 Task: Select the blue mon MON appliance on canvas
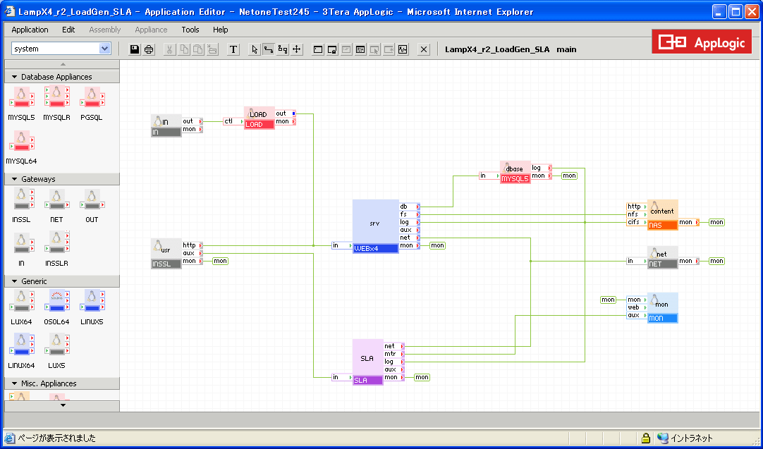point(662,307)
